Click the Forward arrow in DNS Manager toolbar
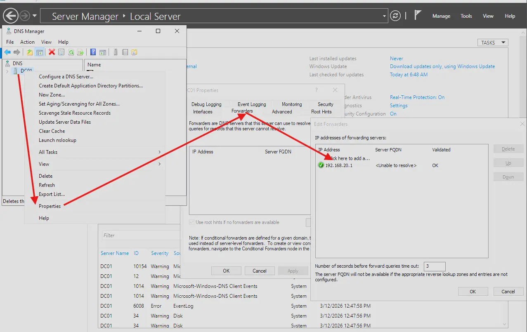 coord(17,52)
